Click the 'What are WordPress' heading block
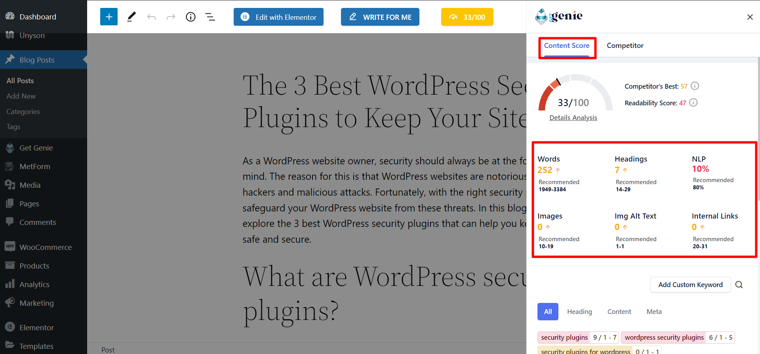 click(x=385, y=294)
